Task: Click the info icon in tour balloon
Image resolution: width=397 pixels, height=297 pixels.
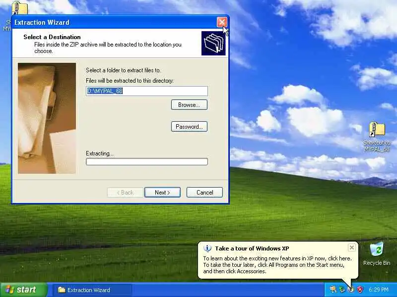Action: click(x=207, y=248)
